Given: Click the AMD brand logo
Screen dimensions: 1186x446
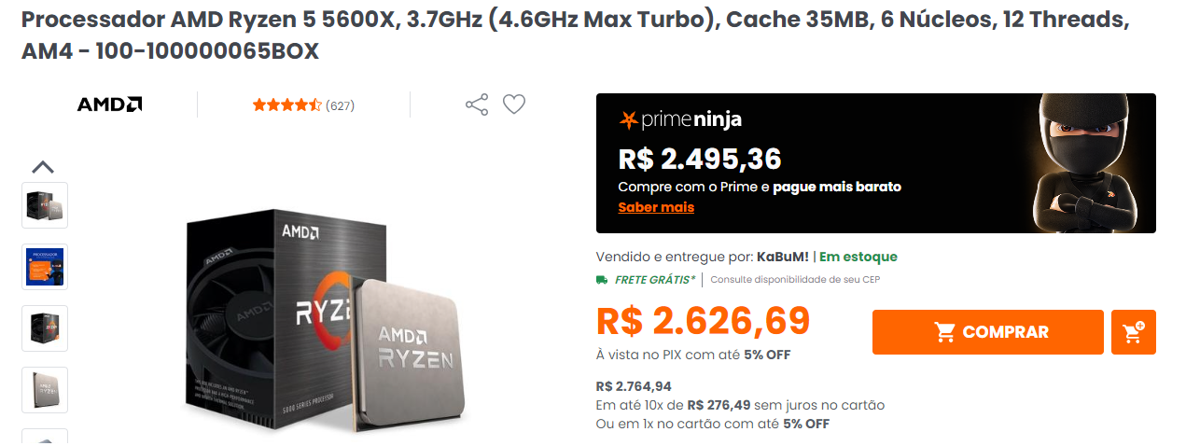Looking at the screenshot, I should (x=109, y=105).
